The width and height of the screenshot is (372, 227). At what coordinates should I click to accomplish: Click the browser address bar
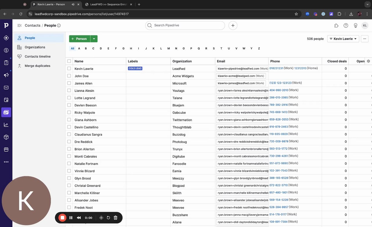(x=161, y=14)
